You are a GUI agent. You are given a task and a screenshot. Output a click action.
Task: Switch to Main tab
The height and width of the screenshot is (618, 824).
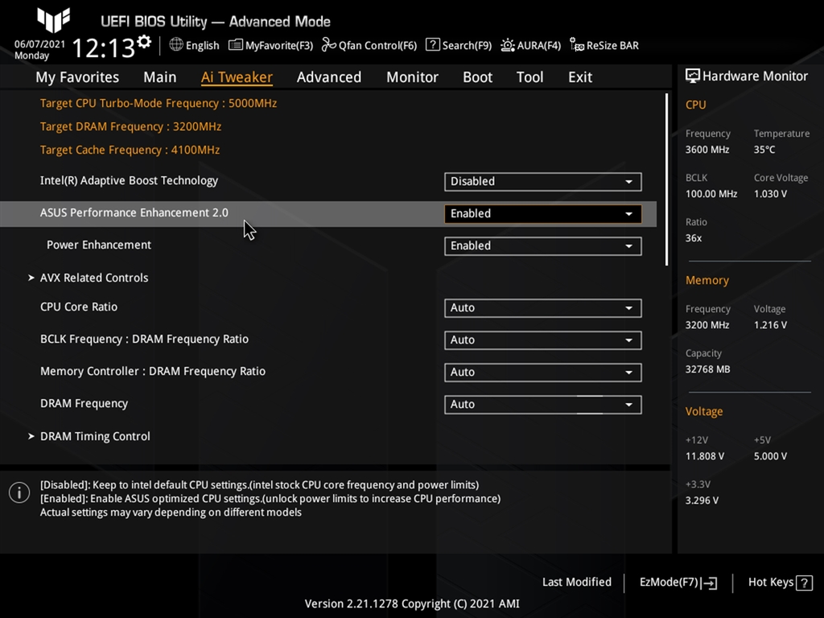(x=160, y=77)
